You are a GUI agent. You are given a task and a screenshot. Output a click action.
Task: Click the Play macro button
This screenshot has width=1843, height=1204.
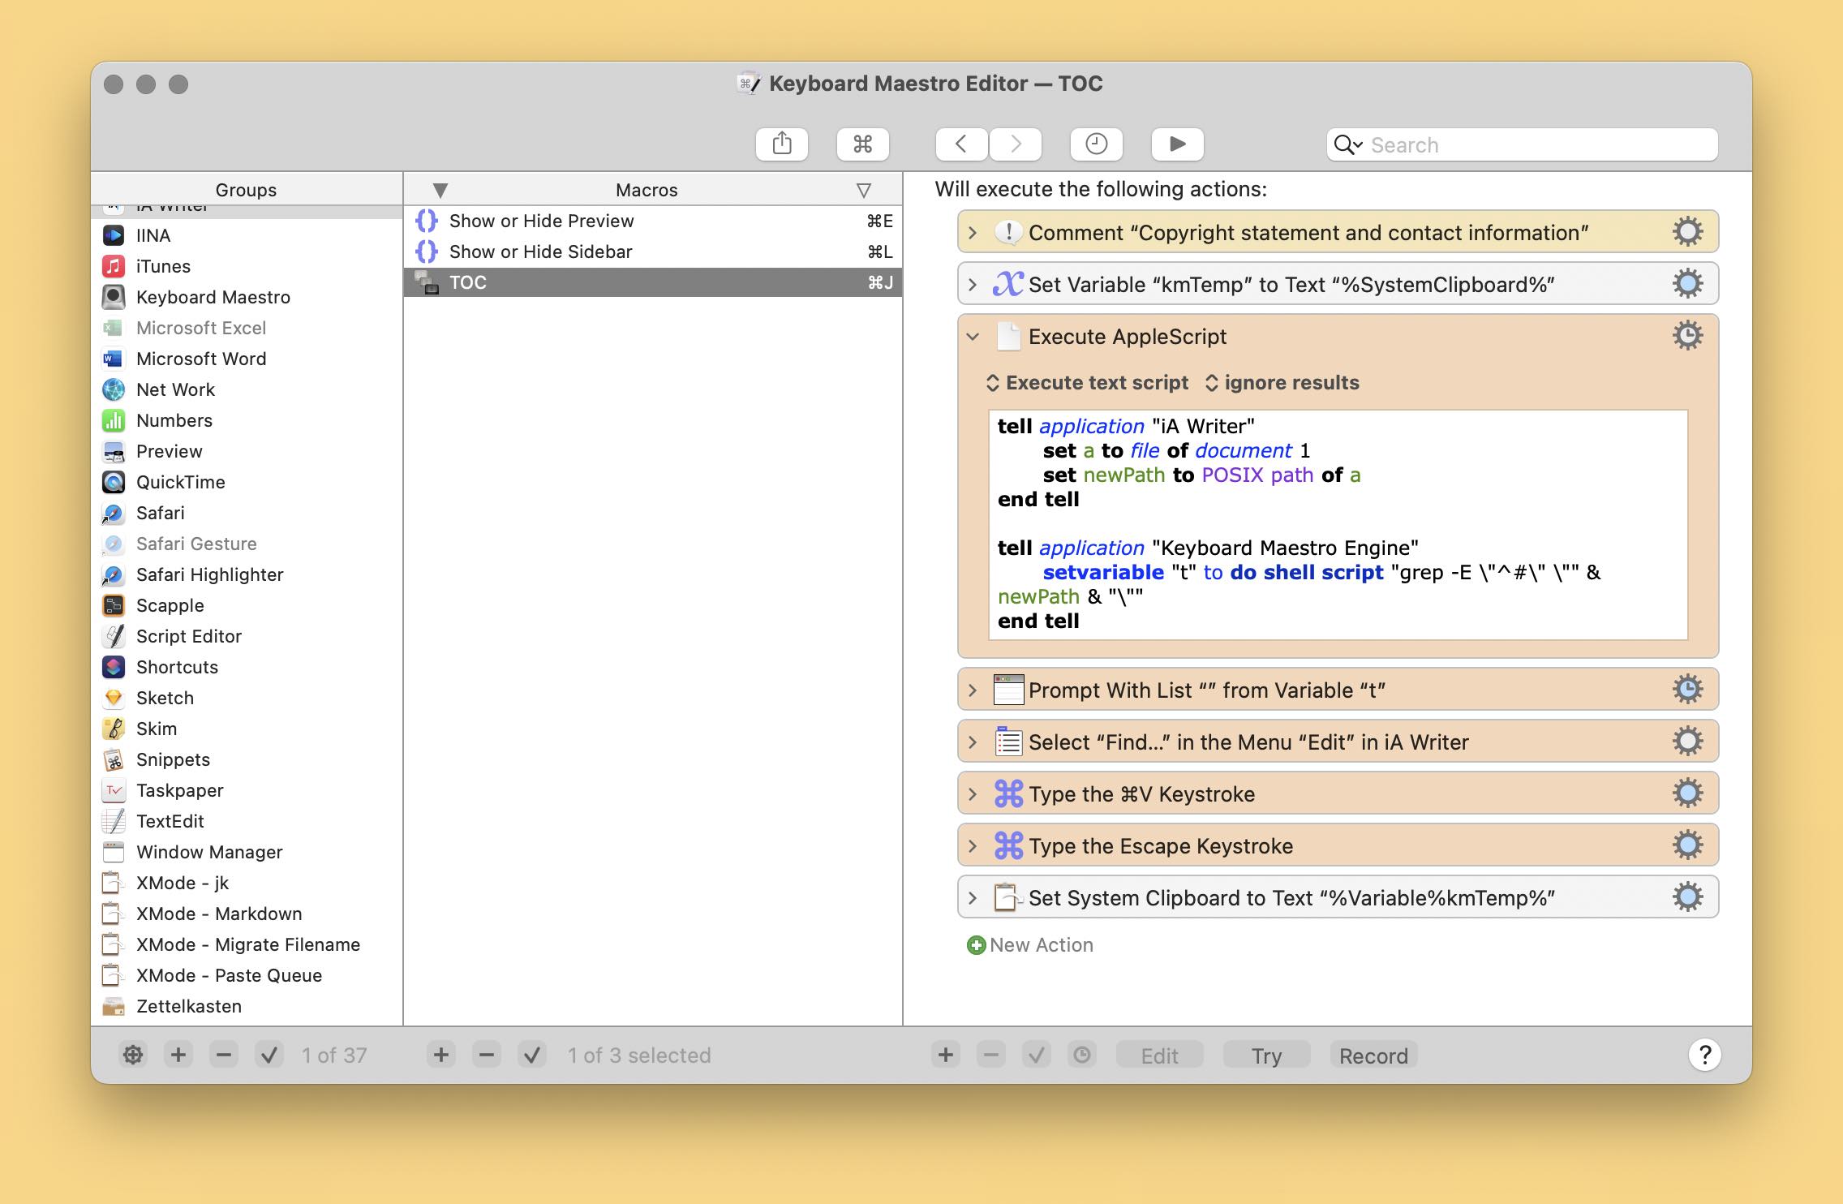tap(1175, 144)
